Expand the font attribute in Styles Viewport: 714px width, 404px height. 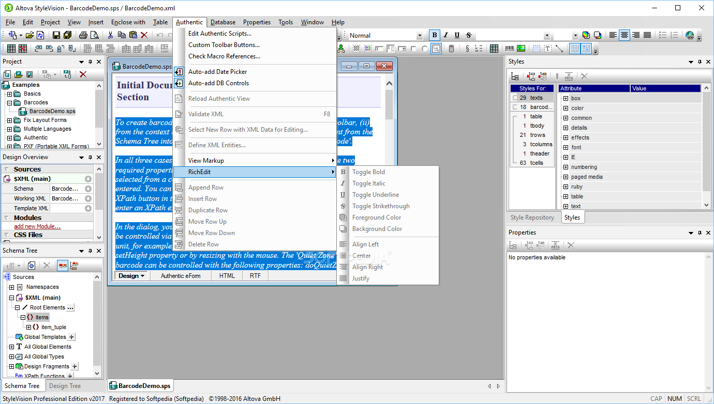(566, 147)
